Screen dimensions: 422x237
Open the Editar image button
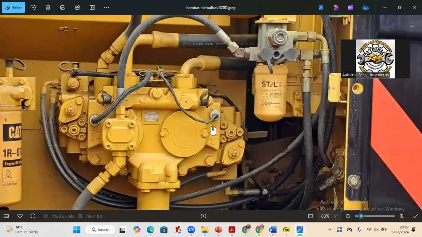click(14, 8)
